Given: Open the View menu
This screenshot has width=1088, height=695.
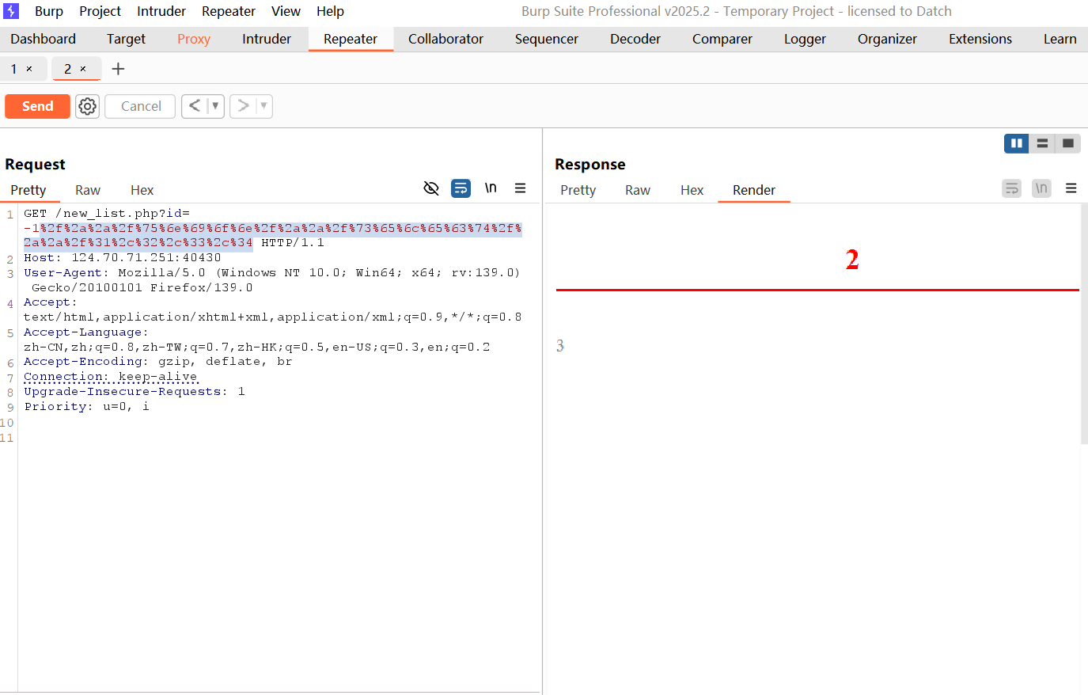Looking at the screenshot, I should click(286, 11).
